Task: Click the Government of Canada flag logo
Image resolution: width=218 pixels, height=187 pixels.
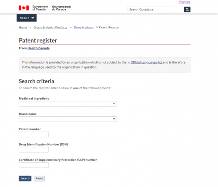Action: point(24,8)
